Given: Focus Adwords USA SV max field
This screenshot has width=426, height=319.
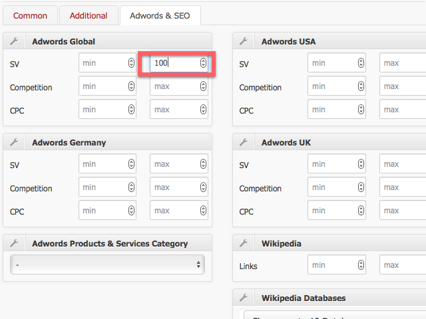Looking at the screenshot, I should tap(403, 62).
